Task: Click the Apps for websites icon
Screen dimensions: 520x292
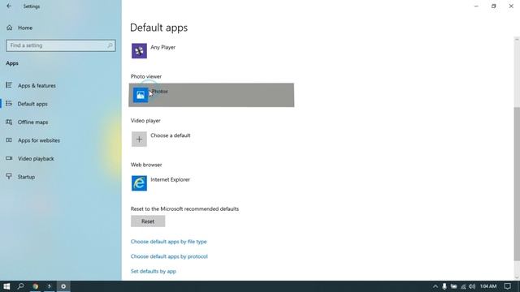Action: (9, 140)
